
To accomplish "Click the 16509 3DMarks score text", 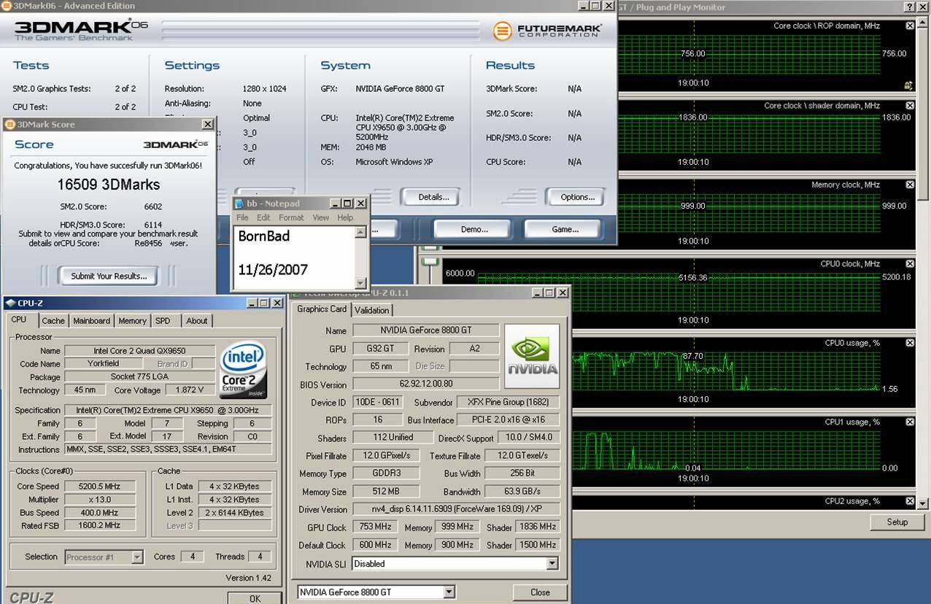I will (x=109, y=185).
